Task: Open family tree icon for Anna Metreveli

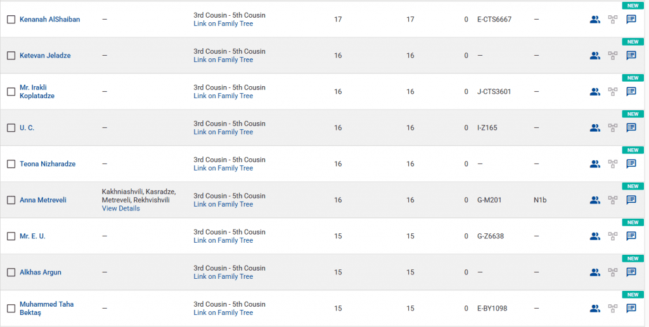Action: click(x=613, y=200)
